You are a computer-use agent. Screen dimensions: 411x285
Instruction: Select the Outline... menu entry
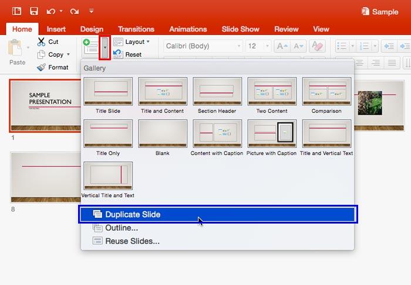pos(218,228)
